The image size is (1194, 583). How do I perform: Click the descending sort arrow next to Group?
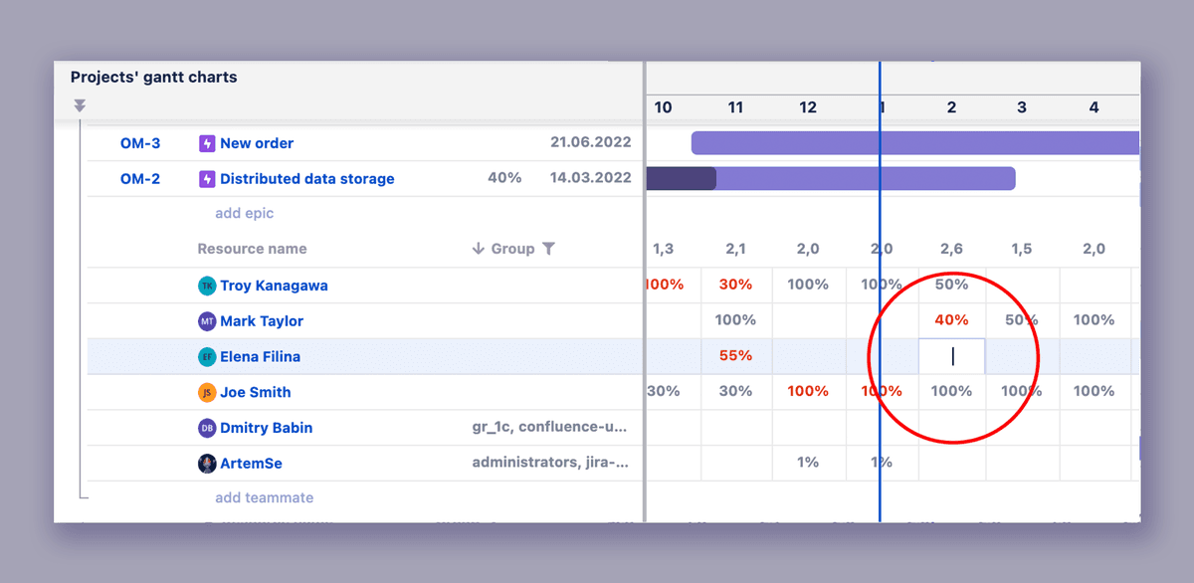[x=479, y=248]
